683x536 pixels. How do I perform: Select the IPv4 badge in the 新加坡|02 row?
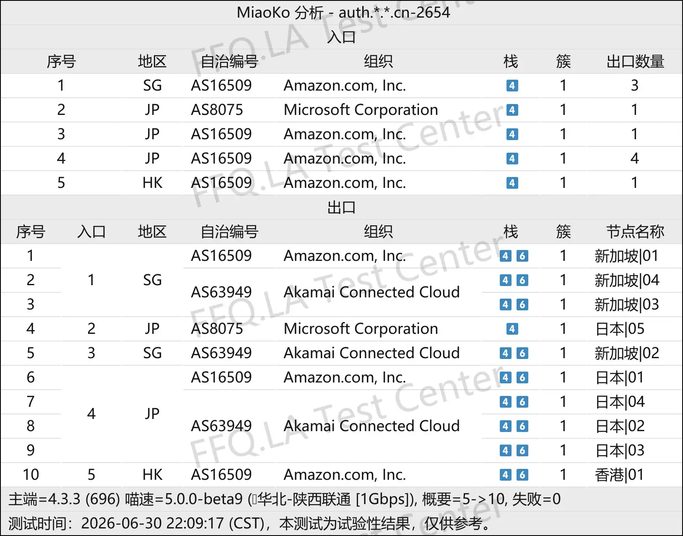coord(506,353)
